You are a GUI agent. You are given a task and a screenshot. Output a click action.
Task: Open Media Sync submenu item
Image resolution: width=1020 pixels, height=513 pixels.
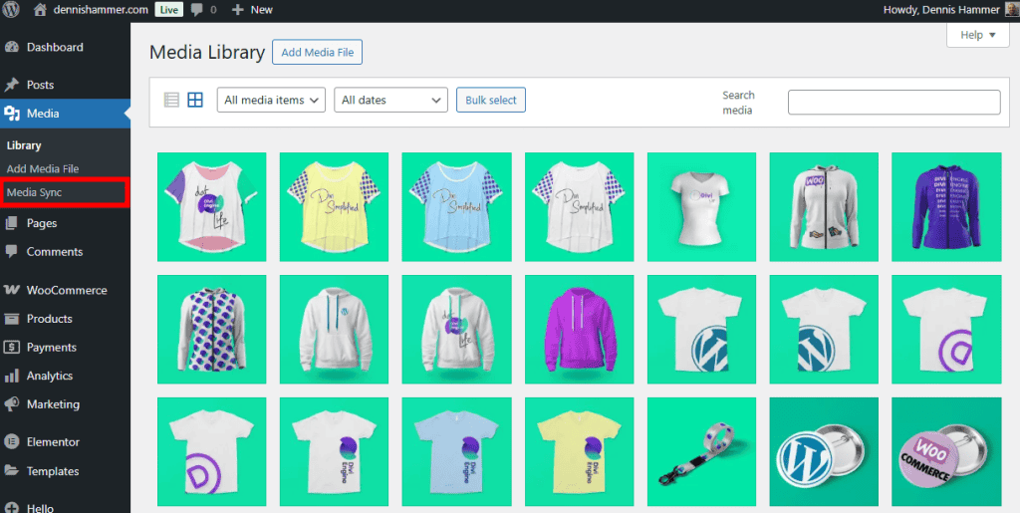[35, 192]
